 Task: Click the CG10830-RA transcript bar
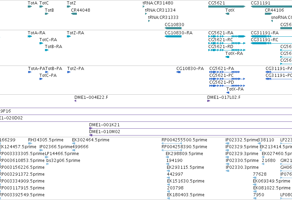click(x=173, y=36)
